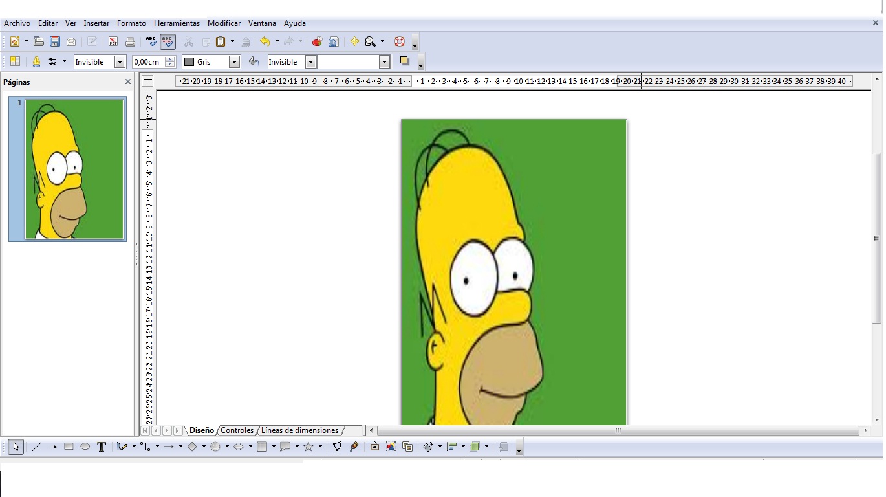This screenshot has height=497, width=886.
Task: Open the Gris fill color dropdown
Action: click(233, 61)
